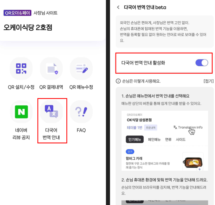This screenshot has height=205, width=215.
Task: Select the 사이드 tab
Action: pyautogui.click(x=180, y=140)
